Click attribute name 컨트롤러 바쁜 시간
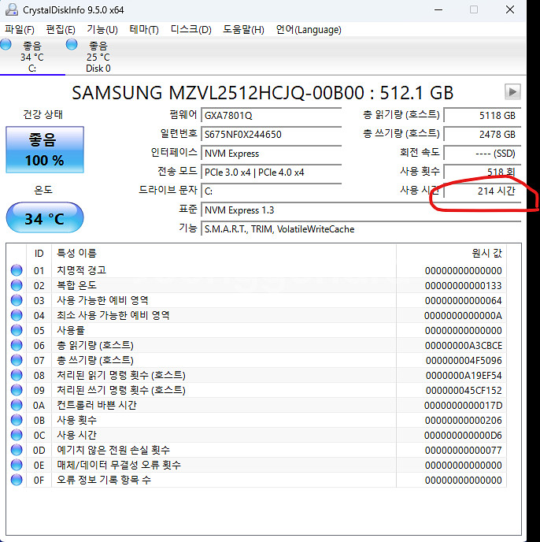Viewport: 540px width, 542px height. coord(97,405)
